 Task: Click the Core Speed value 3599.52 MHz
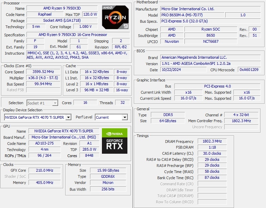[43, 72]
